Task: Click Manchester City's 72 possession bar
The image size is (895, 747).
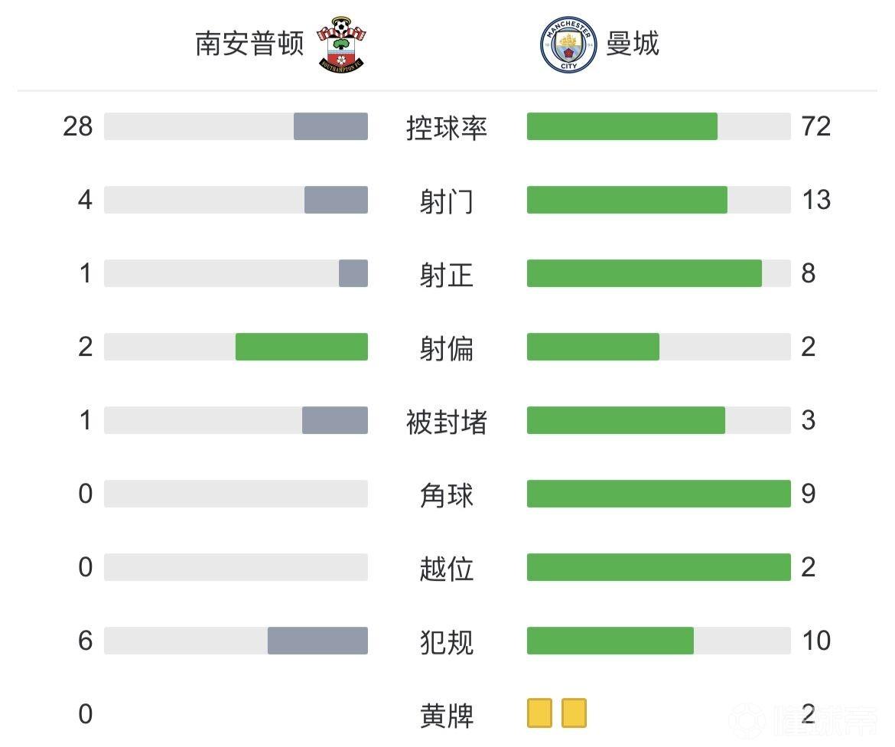Action: click(622, 126)
